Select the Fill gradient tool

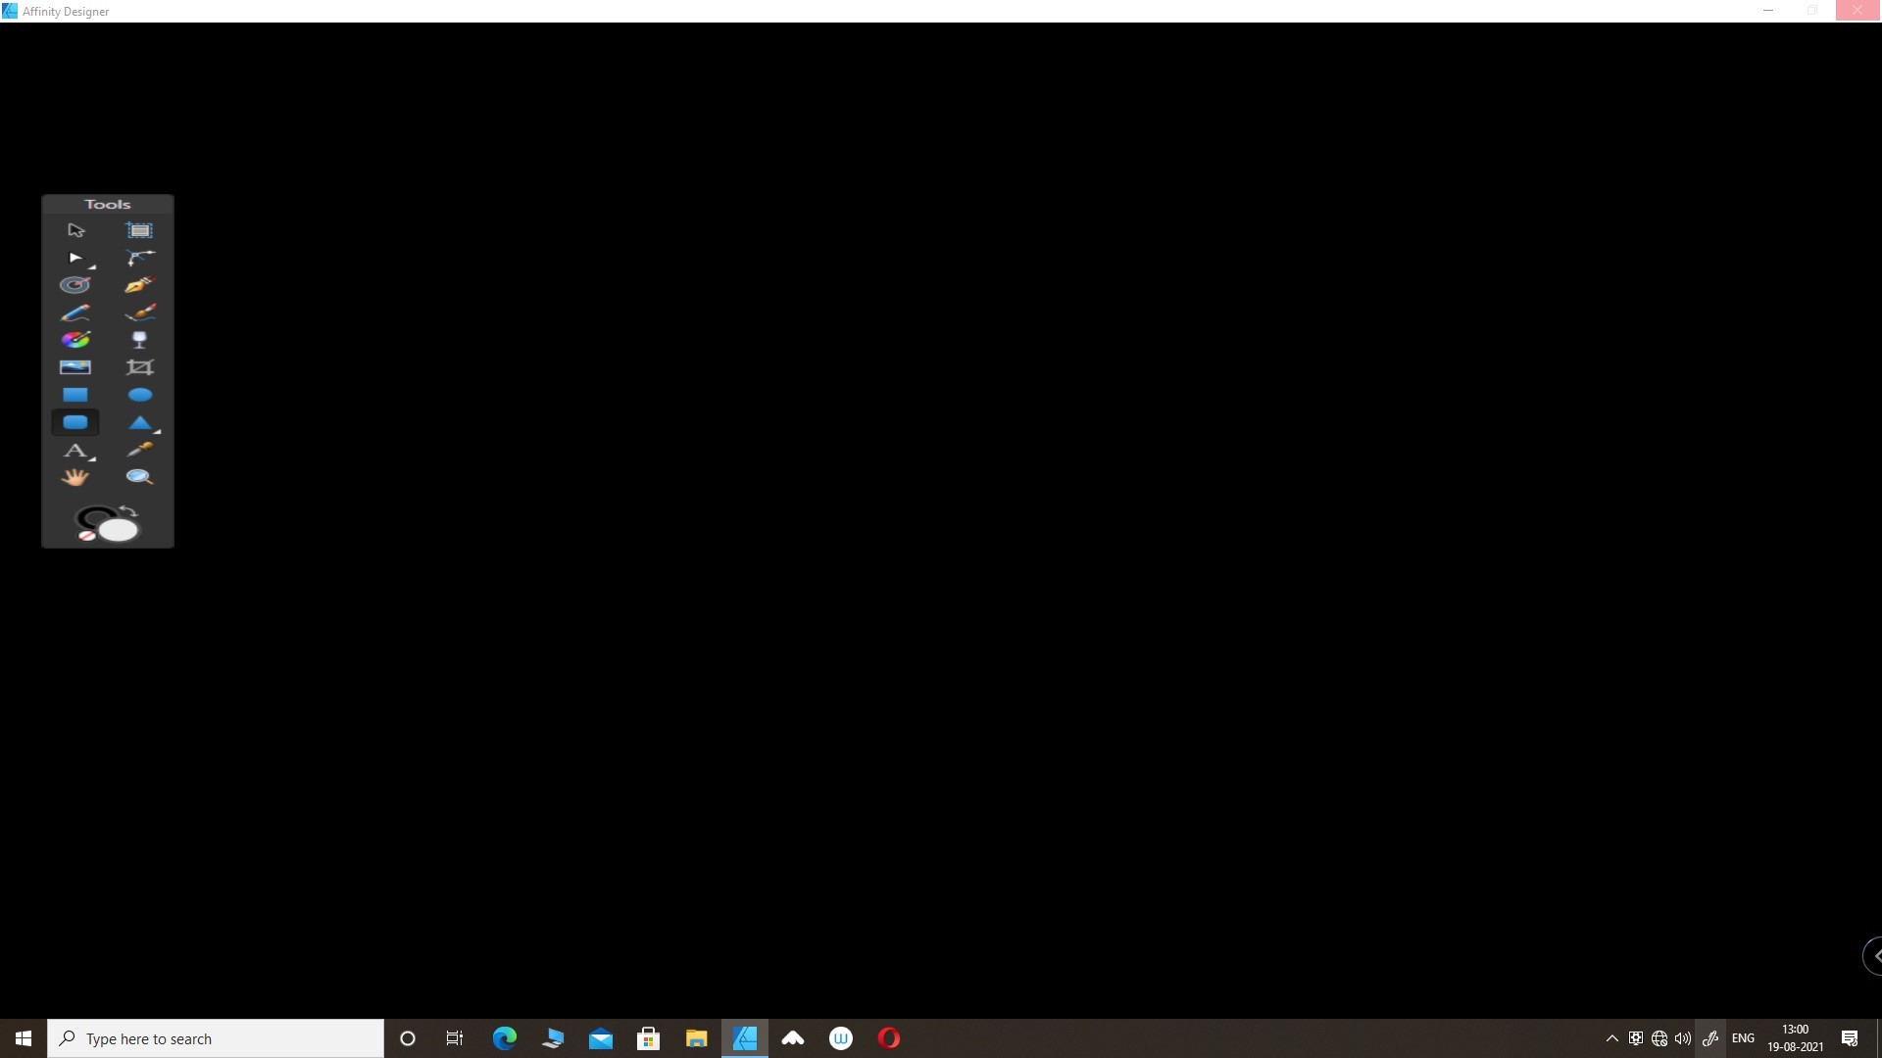coord(75,340)
